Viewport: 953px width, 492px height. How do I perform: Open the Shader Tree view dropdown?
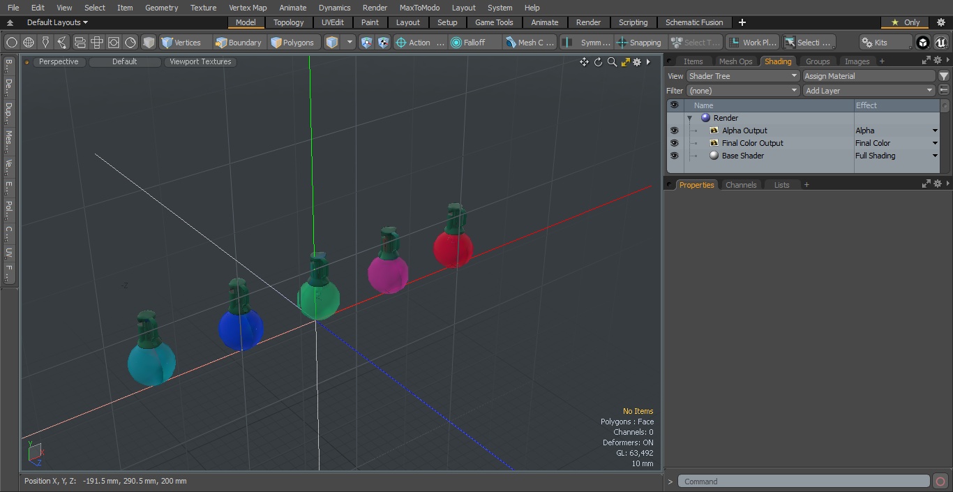[743, 76]
